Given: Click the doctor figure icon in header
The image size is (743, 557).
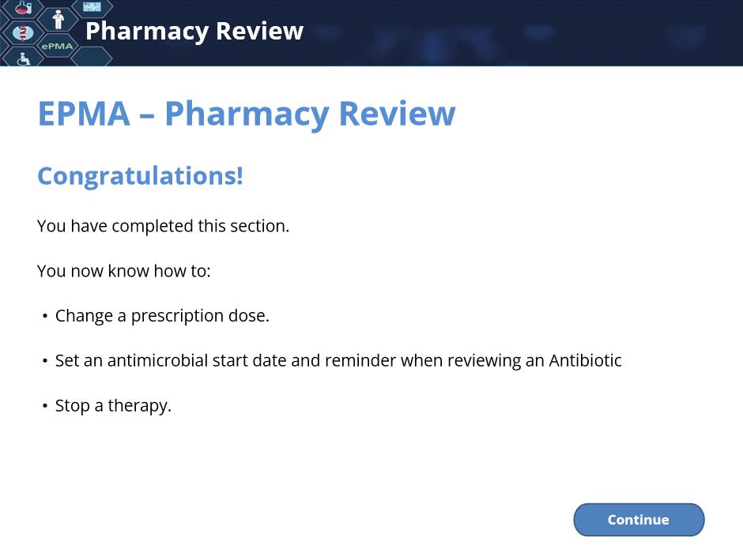Looking at the screenshot, I should coord(58,20).
